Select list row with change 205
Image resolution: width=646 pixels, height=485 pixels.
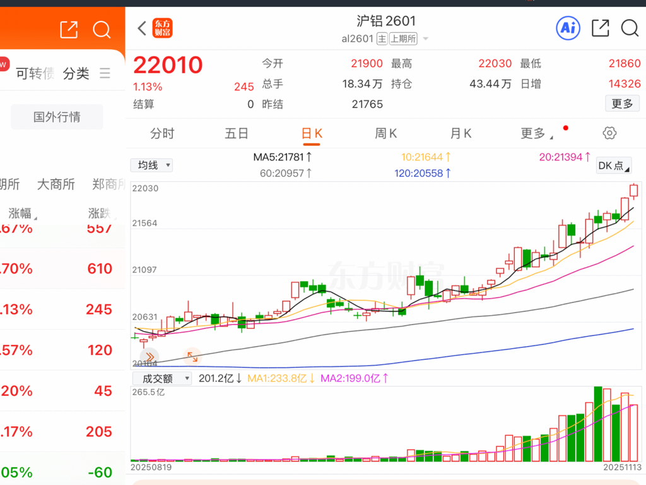tap(62, 431)
